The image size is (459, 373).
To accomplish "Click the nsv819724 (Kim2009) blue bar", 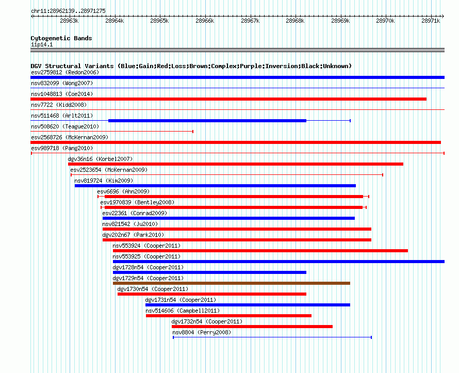I will [x=215, y=186].
